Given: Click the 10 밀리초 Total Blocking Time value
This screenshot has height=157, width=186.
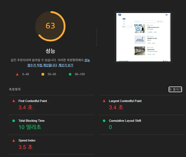Looking at the screenshot, I should (x=30, y=127).
